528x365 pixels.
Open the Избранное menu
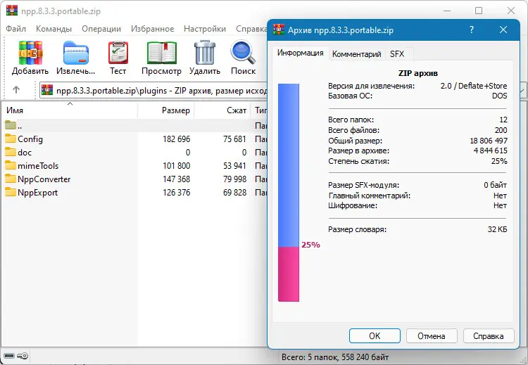click(x=153, y=29)
